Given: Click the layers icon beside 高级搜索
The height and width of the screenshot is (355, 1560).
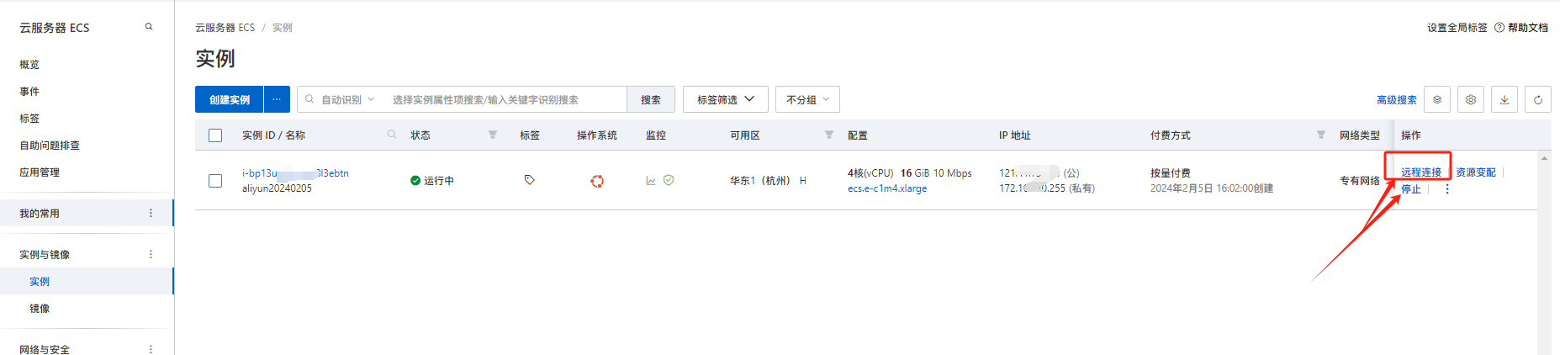Looking at the screenshot, I should click(x=1437, y=99).
